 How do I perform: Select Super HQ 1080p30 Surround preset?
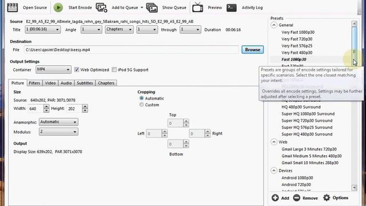point(308,114)
